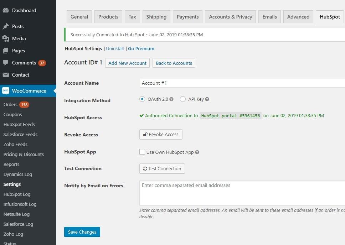Open the Settings submenu item
This screenshot has height=245, width=345.
pos(12,184)
